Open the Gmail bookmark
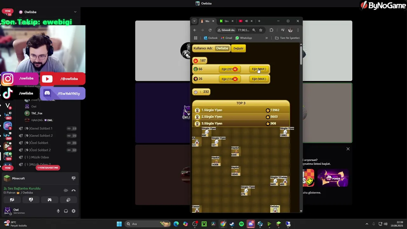 [226, 38]
